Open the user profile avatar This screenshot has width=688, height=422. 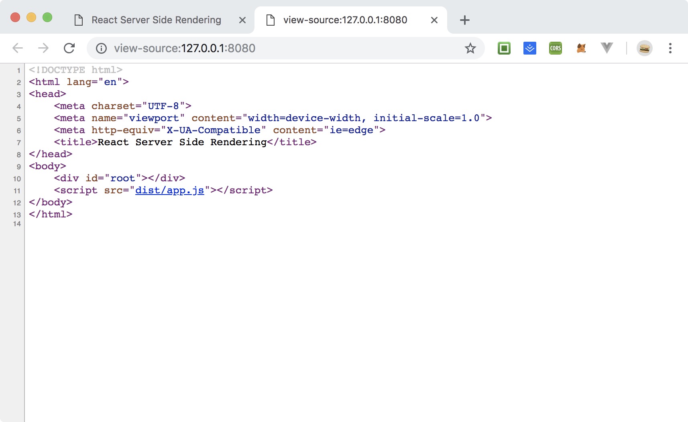pos(645,49)
